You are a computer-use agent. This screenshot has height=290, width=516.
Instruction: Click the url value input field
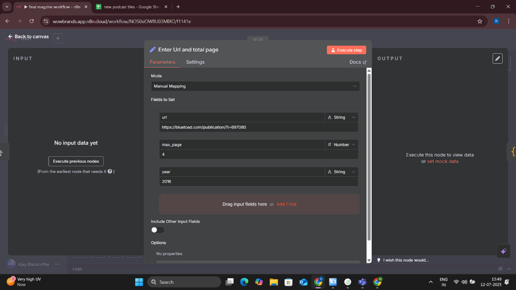pos(259,127)
